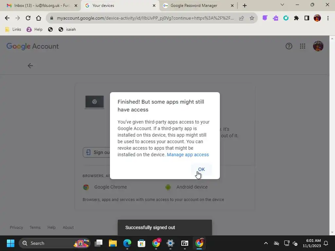335x251 pixels.
Task: Close the Inbox Gmail tab
Action: tap(76, 6)
